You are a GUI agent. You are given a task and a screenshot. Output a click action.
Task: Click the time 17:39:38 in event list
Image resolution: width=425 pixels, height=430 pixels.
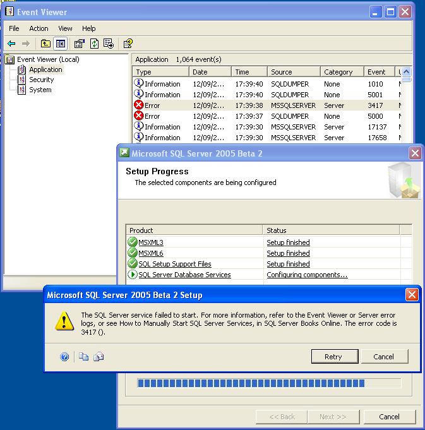[249, 105]
